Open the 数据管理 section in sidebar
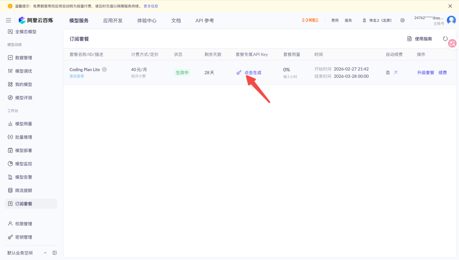Image resolution: width=459 pixels, height=260 pixels. click(25, 57)
